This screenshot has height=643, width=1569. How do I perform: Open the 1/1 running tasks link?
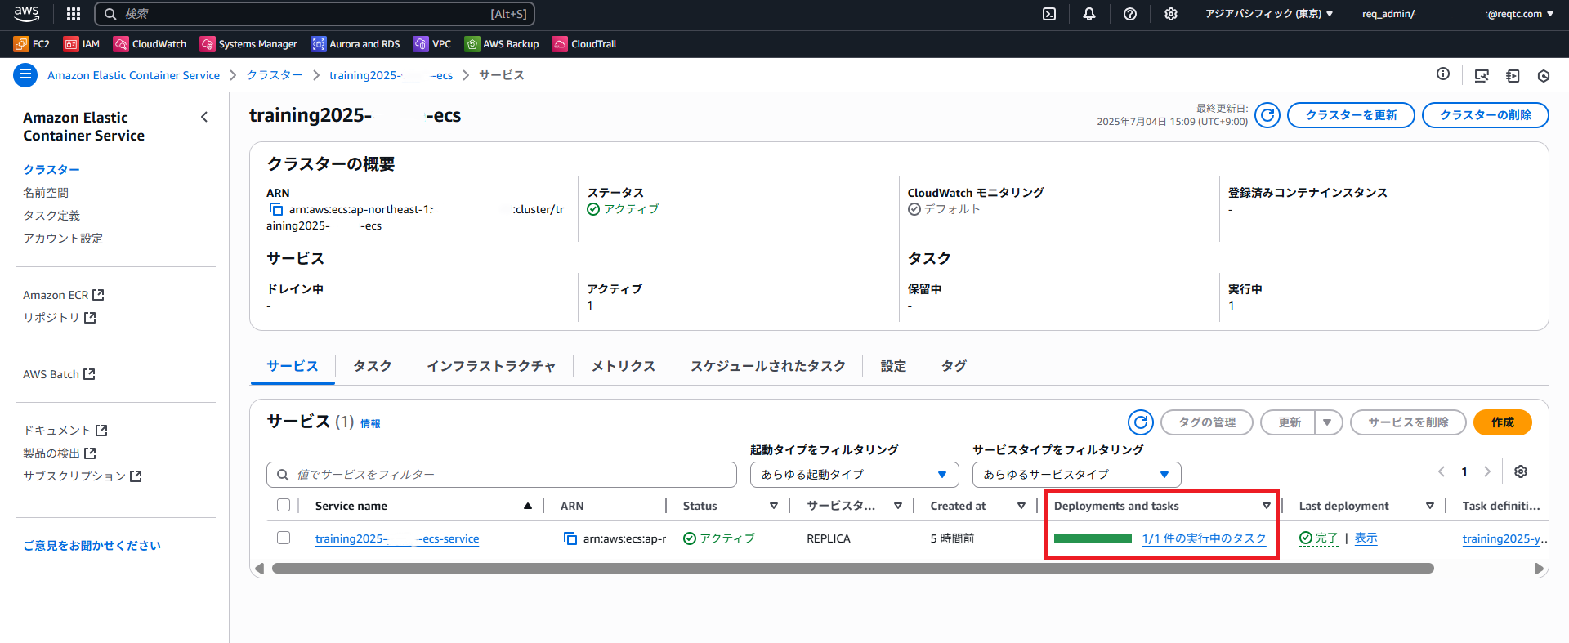click(x=1204, y=538)
